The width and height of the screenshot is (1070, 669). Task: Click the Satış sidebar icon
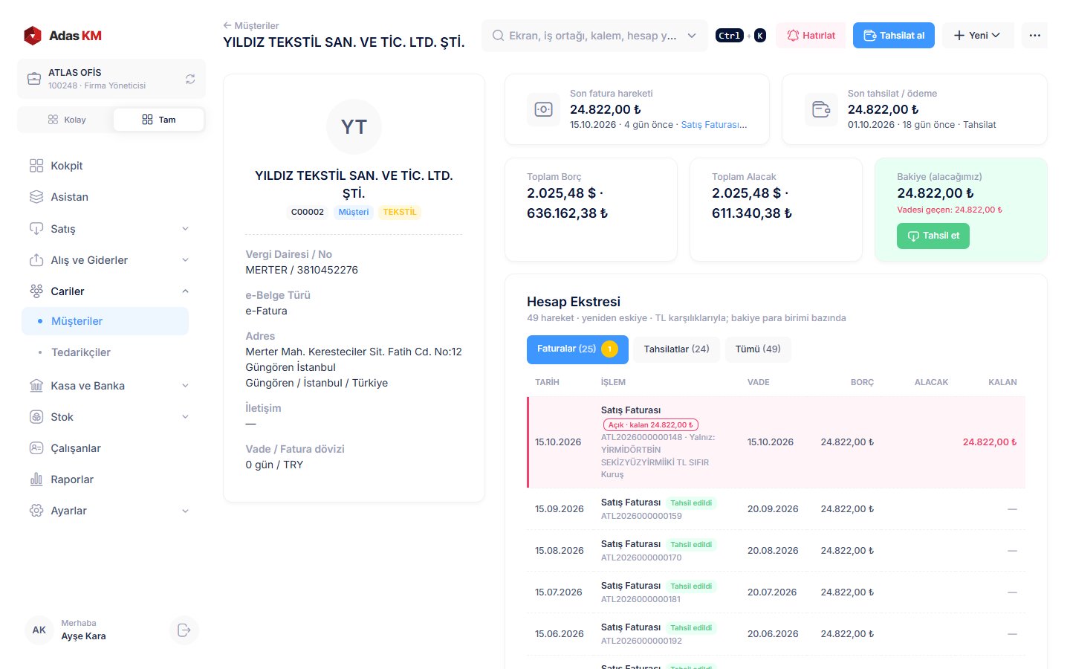tap(36, 229)
